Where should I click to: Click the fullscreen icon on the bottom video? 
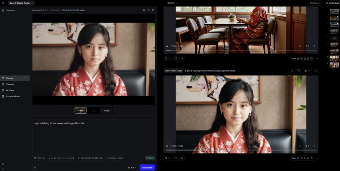pyautogui.click(x=307, y=146)
